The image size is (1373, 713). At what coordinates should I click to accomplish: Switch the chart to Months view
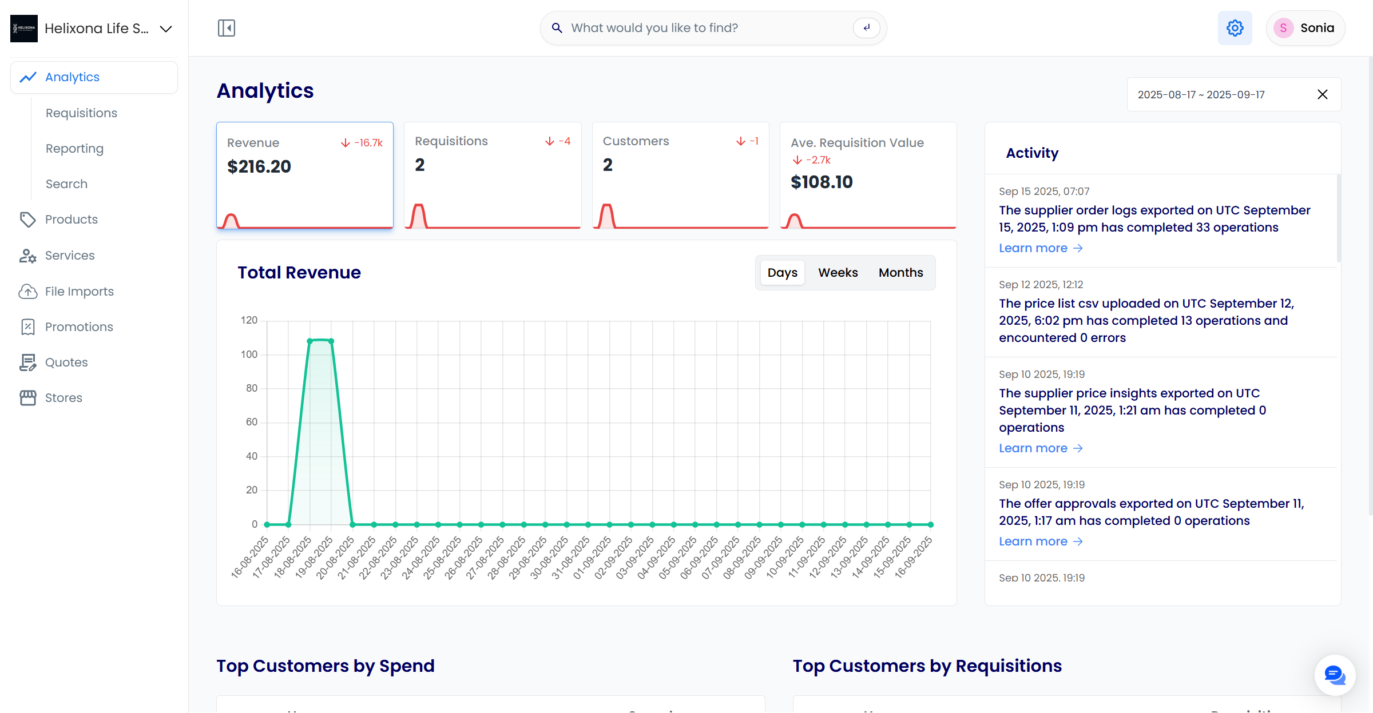click(900, 273)
